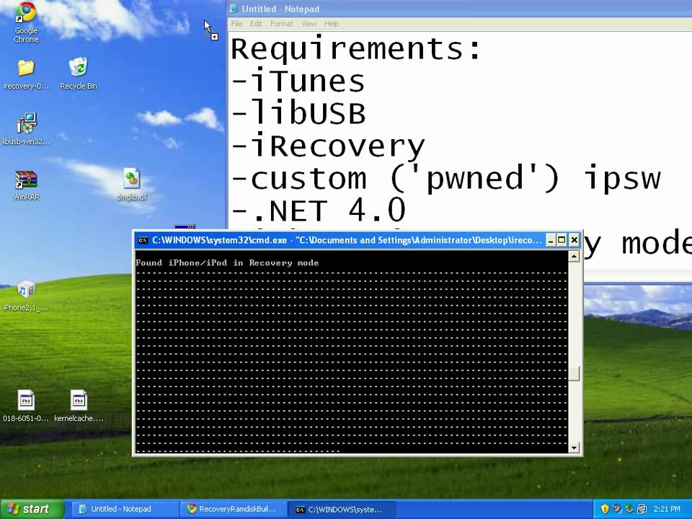This screenshot has height=519, width=692.
Task: Click "Found iPhone/iPod in Recovery mode" text
Action: point(227,263)
